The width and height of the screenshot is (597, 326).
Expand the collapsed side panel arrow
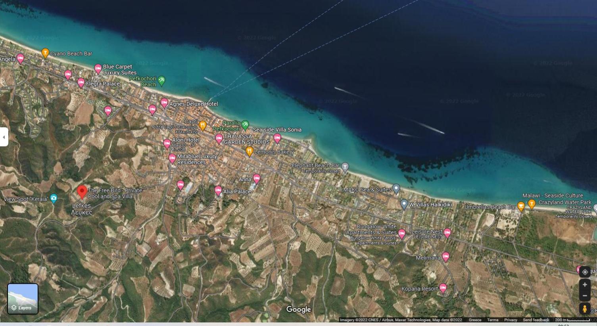pos(4,137)
